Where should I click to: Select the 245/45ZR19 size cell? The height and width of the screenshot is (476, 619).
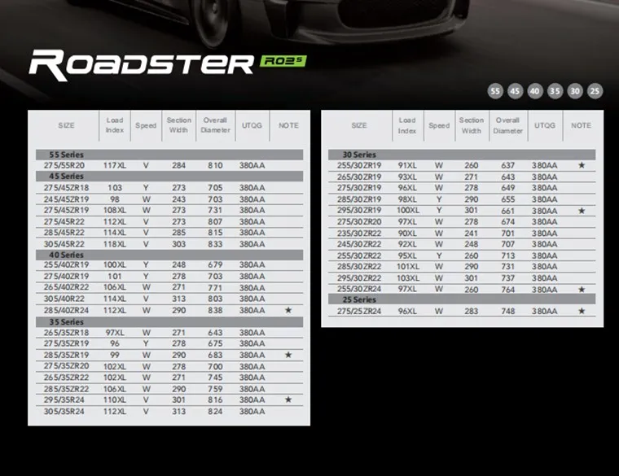(66, 199)
